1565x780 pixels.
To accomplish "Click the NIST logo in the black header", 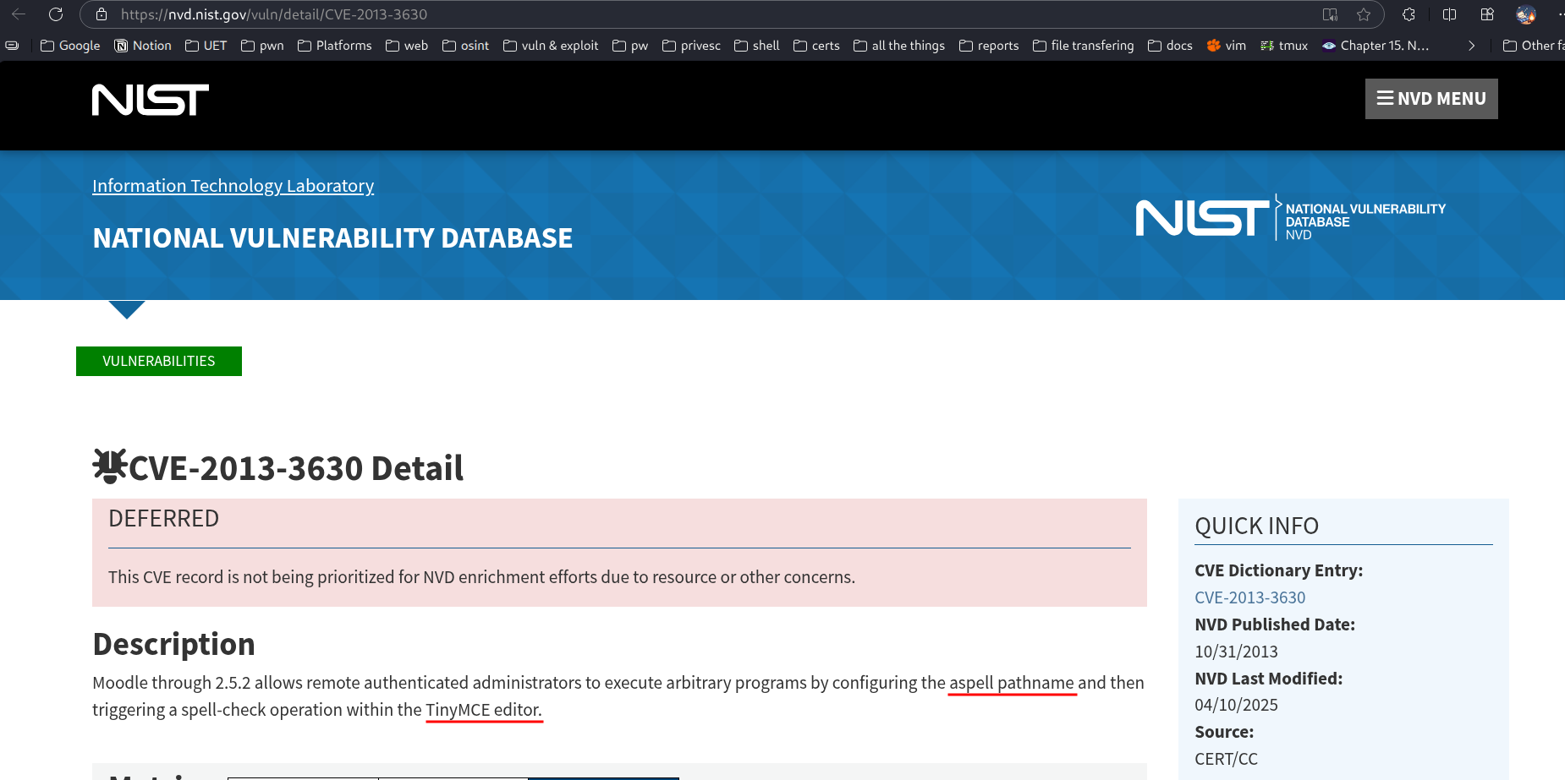I will 151,100.
